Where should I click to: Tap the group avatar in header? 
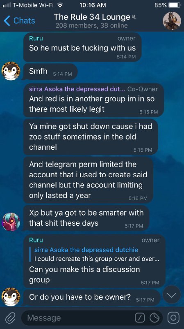point(172,21)
